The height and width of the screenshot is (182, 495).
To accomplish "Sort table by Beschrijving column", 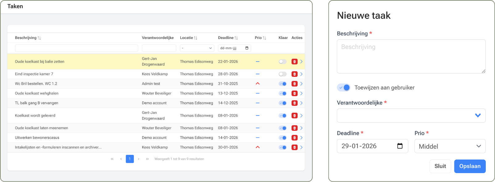I will pos(39,38).
